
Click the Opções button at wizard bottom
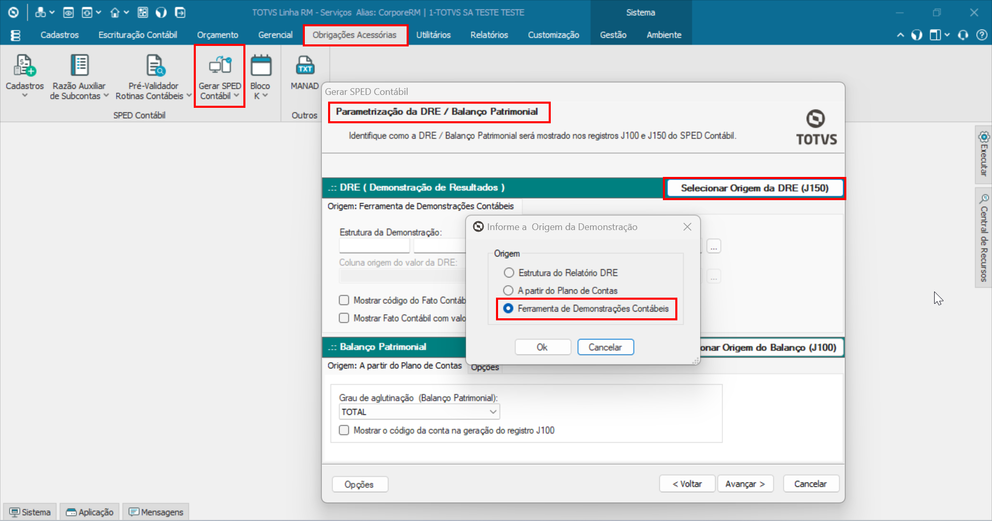pyautogui.click(x=360, y=484)
